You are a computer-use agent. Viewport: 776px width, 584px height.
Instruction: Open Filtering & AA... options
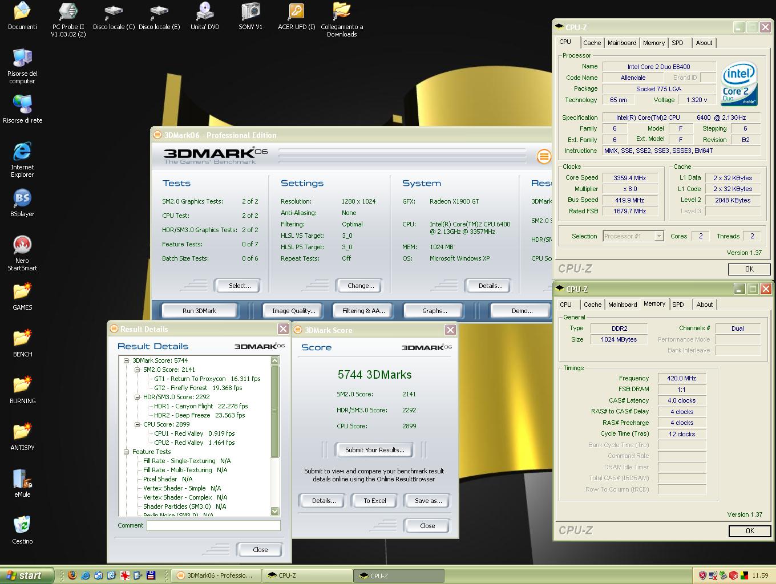tap(363, 311)
